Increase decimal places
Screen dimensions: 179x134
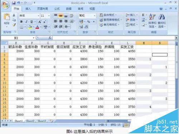coord(81,27)
